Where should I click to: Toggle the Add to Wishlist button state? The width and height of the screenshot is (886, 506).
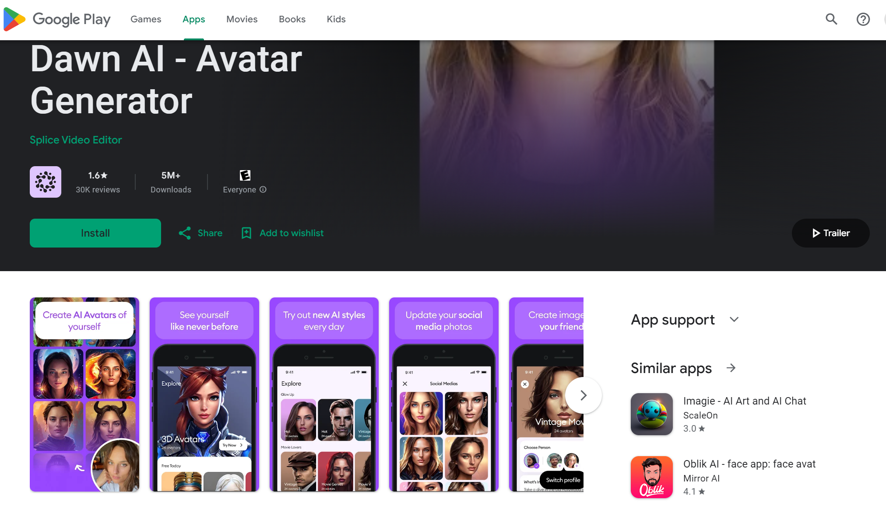tap(282, 233)
